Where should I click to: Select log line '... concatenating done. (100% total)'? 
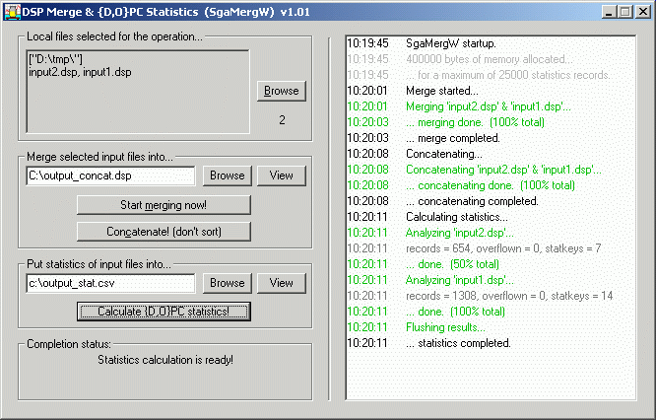point(491,185)
